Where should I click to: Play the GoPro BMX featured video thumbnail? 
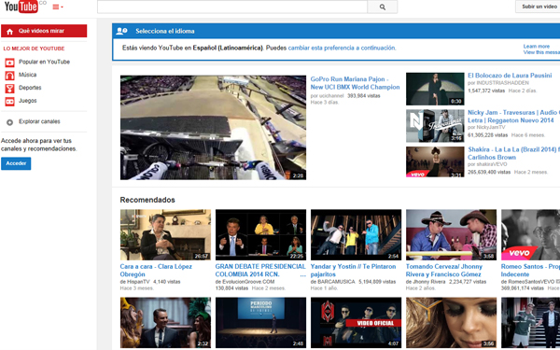(x=213, y=128)
